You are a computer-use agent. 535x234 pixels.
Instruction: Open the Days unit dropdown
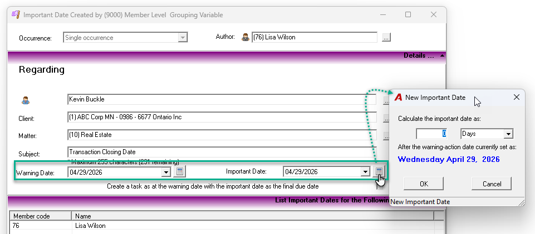point(508,134)
